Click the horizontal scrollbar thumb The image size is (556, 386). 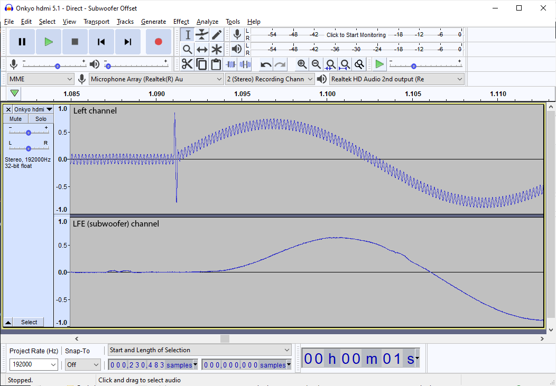pos(225,339)
